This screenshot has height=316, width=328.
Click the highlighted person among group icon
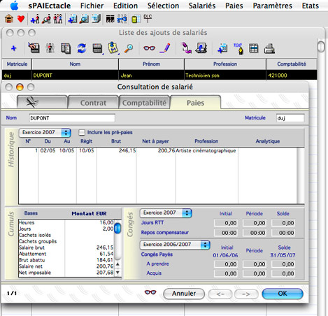pos(50,48)
